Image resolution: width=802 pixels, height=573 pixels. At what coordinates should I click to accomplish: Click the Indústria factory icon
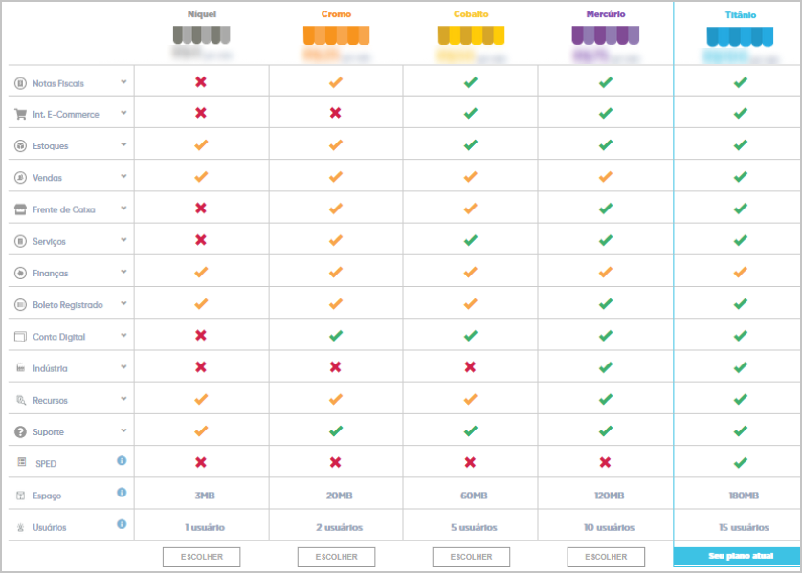pos(20,368)
